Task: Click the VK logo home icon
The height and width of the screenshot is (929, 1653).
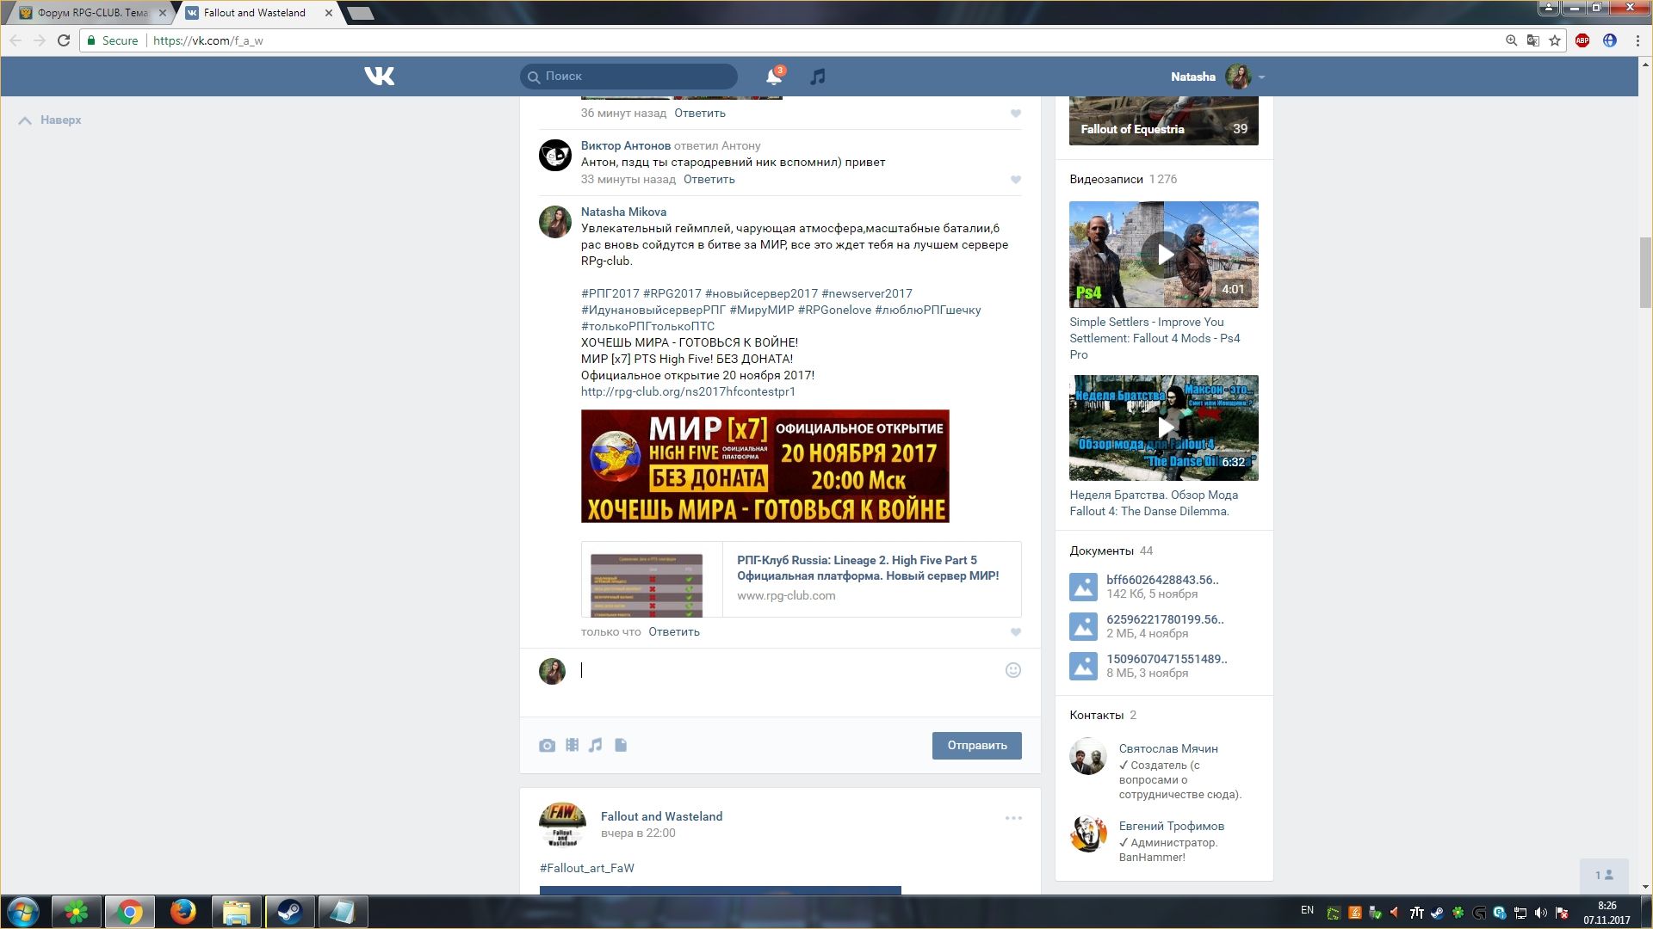Action: coord(379,77)
